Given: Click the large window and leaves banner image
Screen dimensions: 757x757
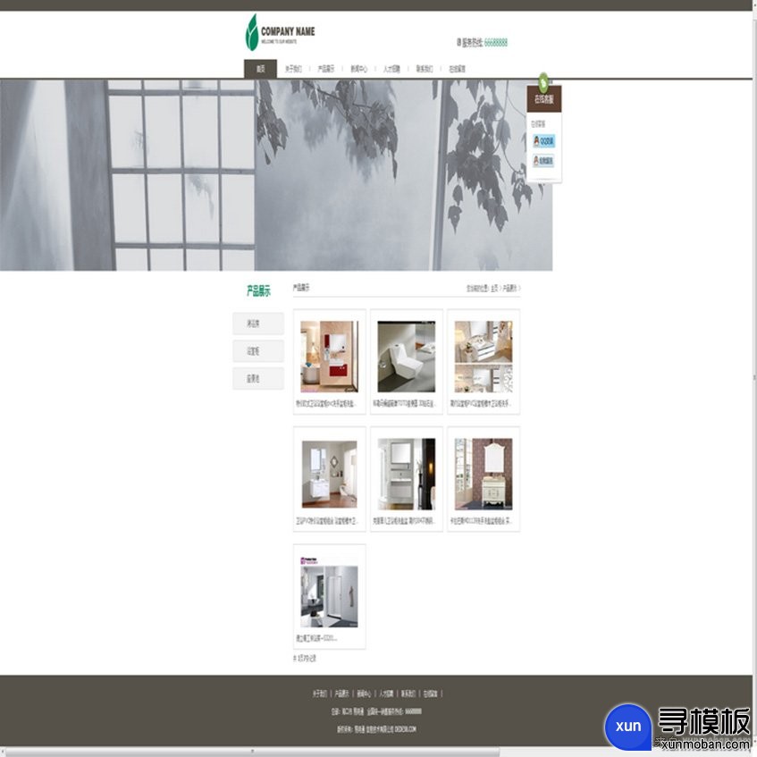Looking at the screenshot, I should point(276,175).
